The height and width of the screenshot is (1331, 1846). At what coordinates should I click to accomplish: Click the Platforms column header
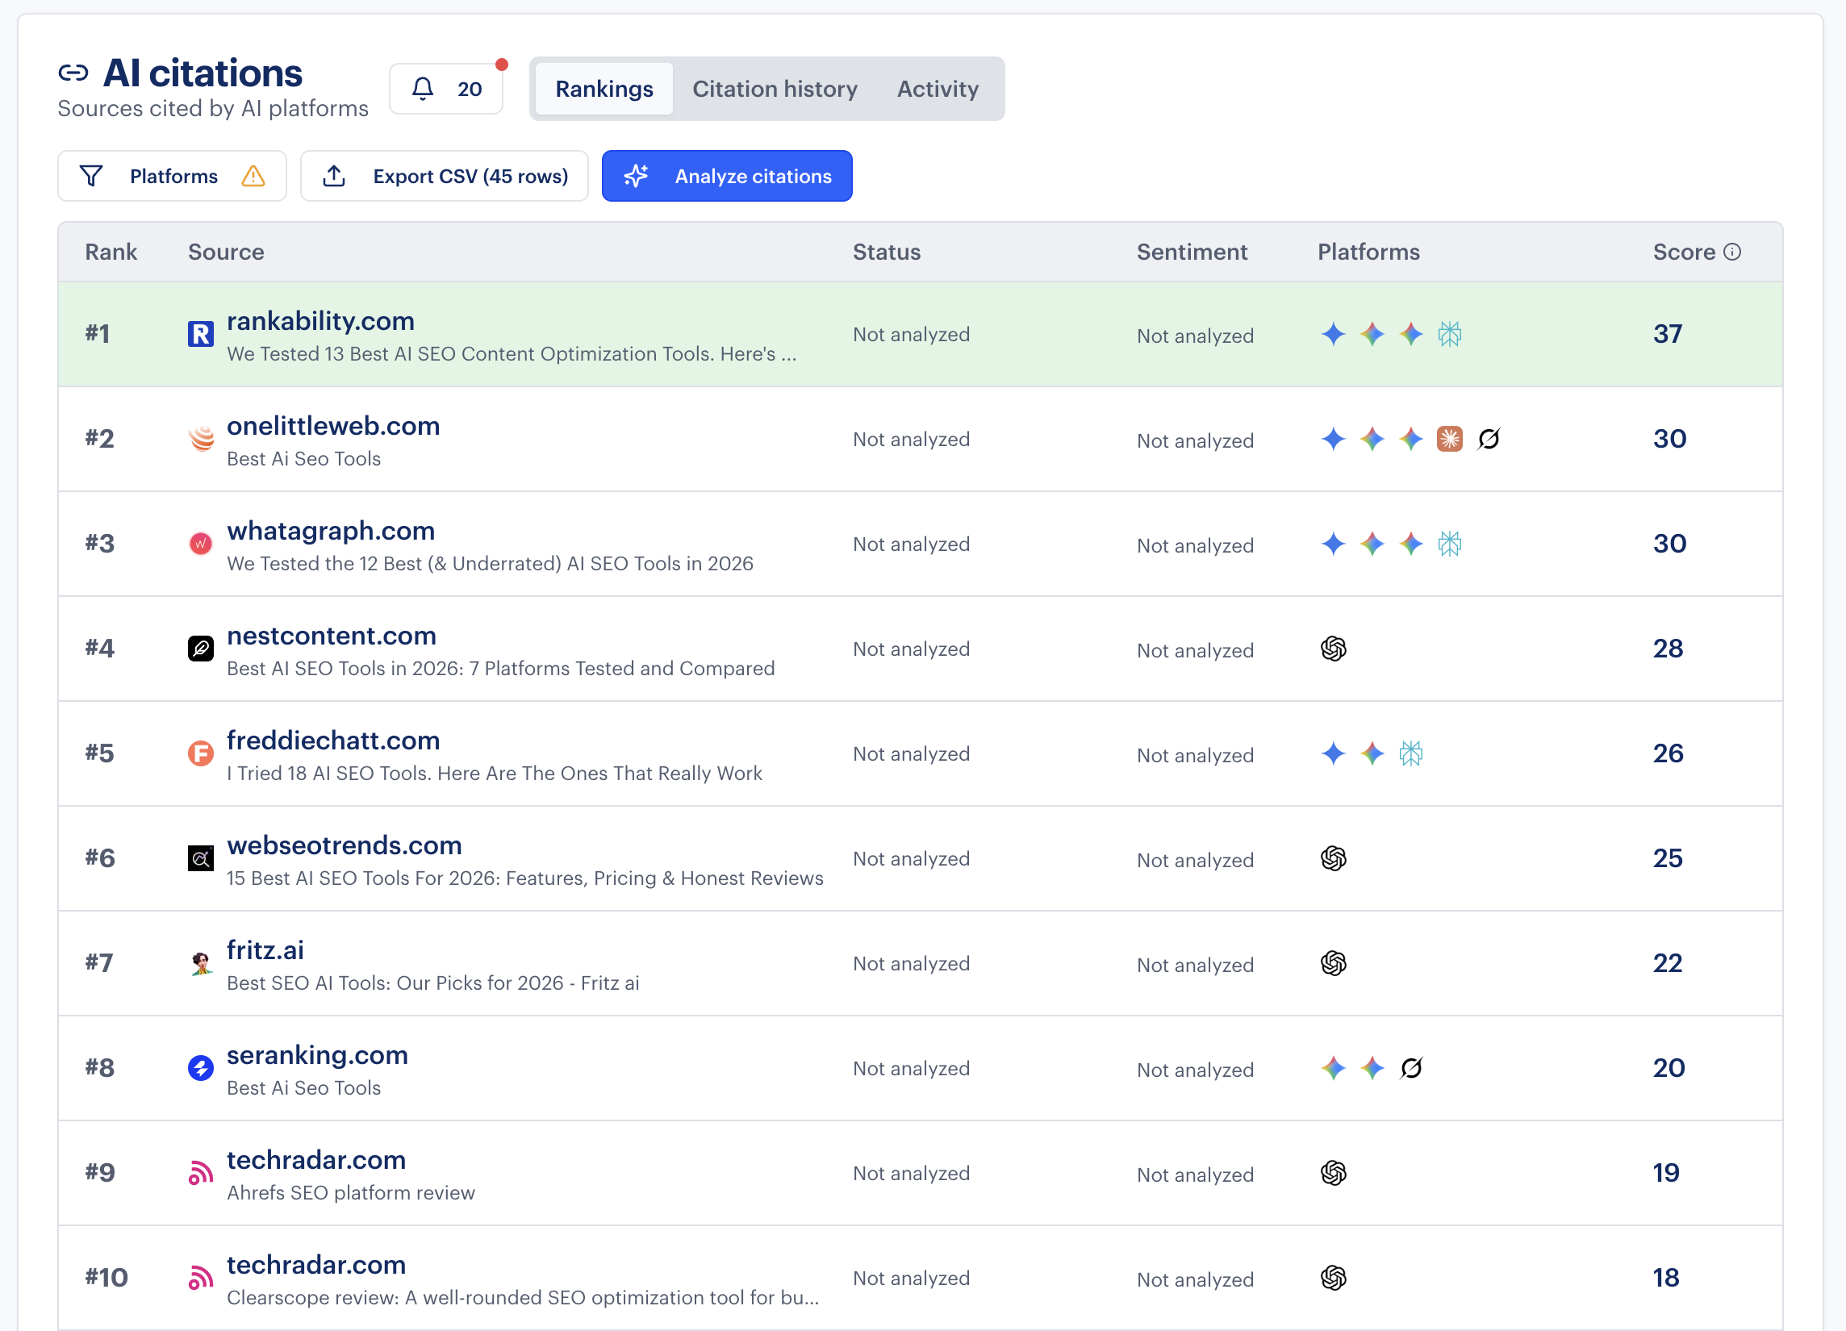click(x=1368, y=252)
